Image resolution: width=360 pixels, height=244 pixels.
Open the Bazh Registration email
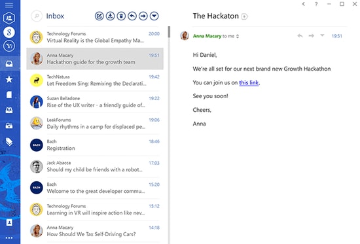coord(95,145)
